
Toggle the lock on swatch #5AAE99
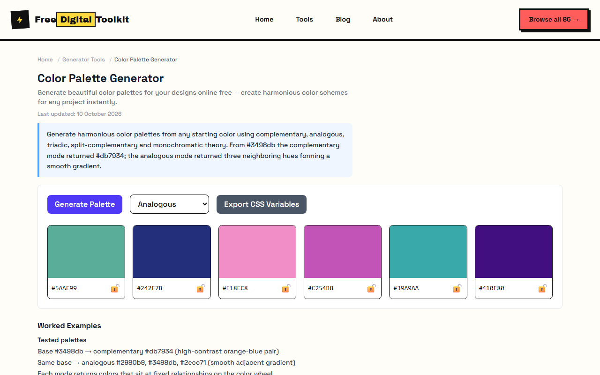pyautogui.click(x=115, y=288)
